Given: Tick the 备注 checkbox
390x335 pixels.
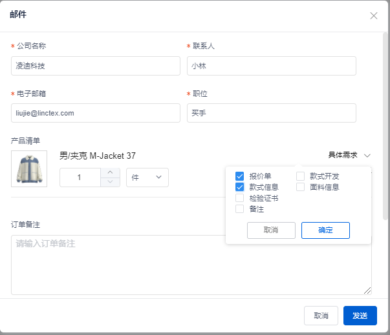Looking at the screenshot, I should tap(240, 209).
